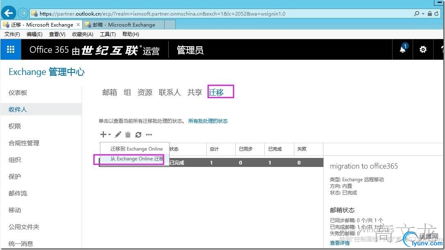Open the 收藏夹(A) menu
This screenshot has height=250, width=445.
point(83,34)
